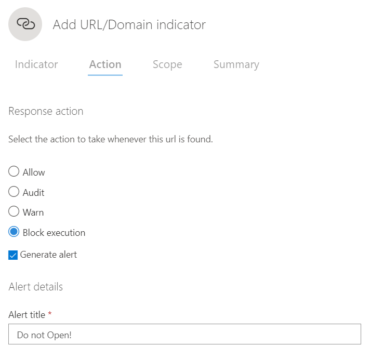Select the Allow radio button
370x359 pixels.
(x=14, y=172)
